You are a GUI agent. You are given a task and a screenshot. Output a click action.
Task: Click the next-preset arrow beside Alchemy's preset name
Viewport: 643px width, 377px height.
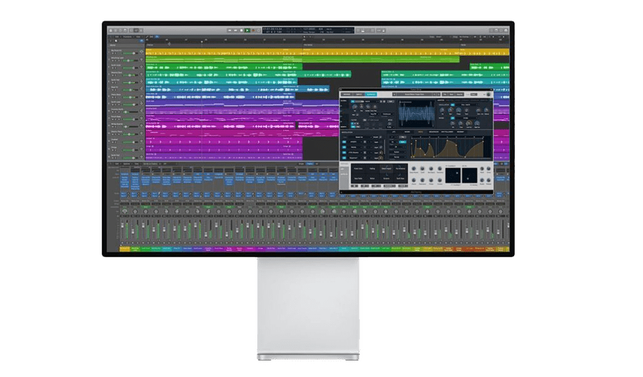click(x=438, y=95)
